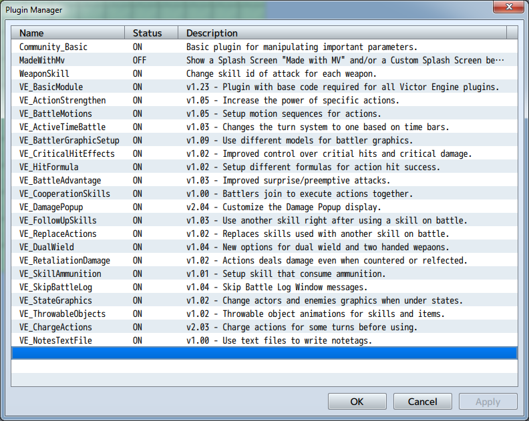This screenshot has height=421, width=529.
Task: Select the VE_HitFormula plugin name
Action: pos(49,167)
